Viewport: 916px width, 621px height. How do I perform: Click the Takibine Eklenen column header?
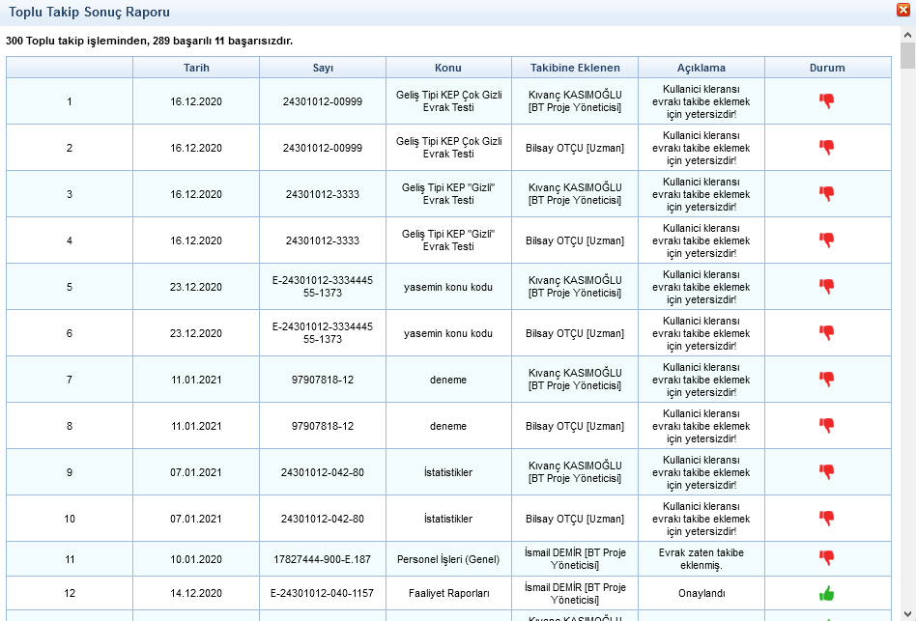click(575, 68)
